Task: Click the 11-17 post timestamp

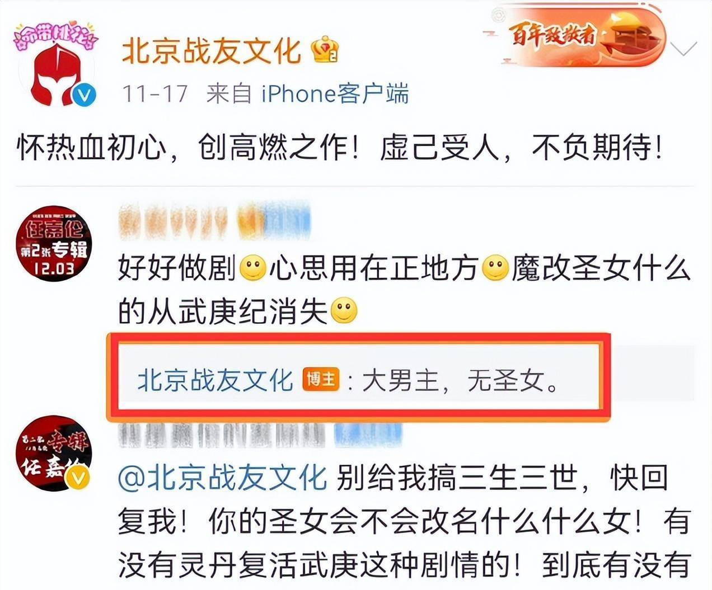Action: 154,93
